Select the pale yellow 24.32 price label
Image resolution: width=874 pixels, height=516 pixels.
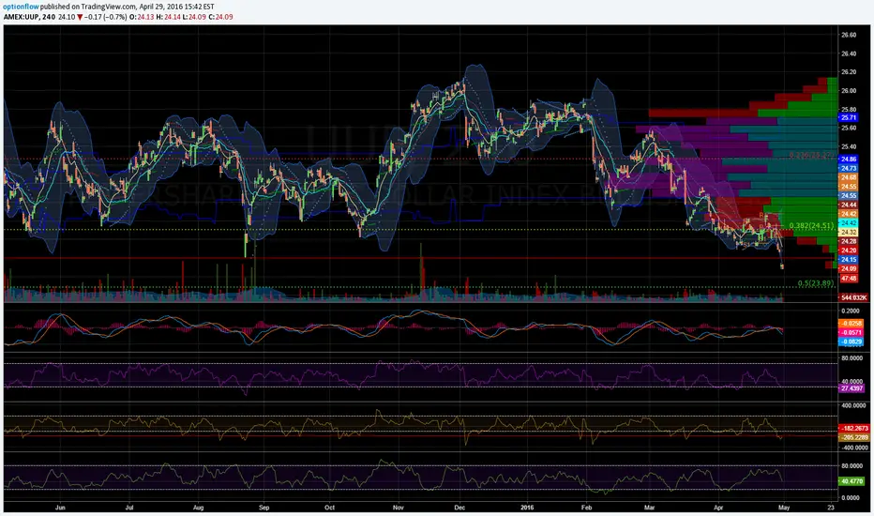point(849,232)
